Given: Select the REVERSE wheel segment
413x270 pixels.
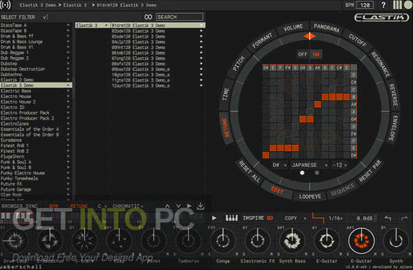Looking at the screenshot, I should (x=393, y=95).
